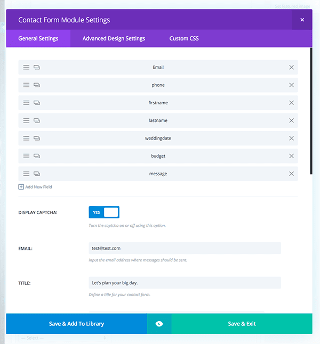The height and width of the screenshot is (344, 320).
Task: Close the Contact Form Module Settings dialog
Action: (302, 20)
